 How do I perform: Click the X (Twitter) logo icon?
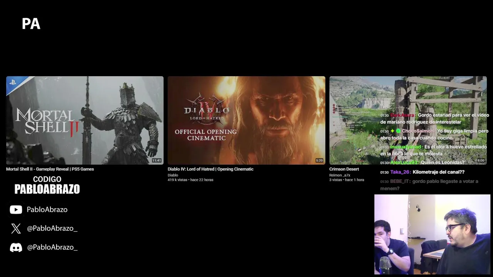16,228
